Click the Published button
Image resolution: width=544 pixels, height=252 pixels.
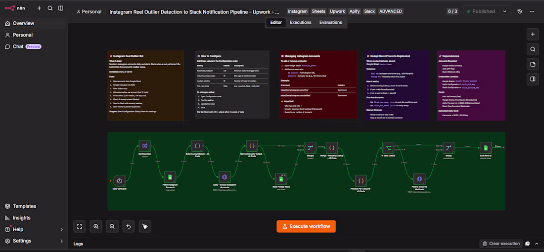481,11
